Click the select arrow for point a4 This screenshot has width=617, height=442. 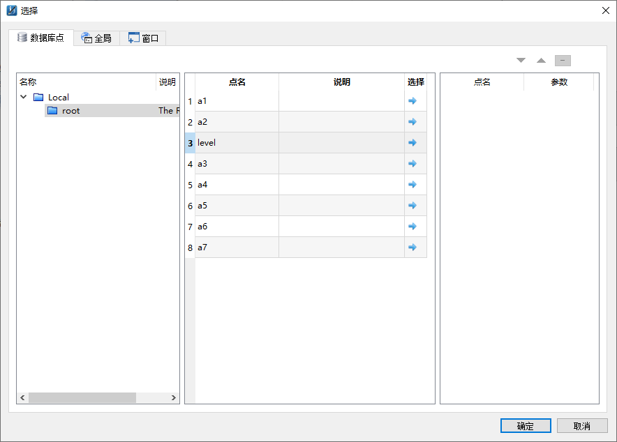click(412, 184)
